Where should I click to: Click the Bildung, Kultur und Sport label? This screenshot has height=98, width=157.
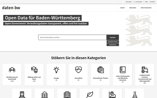click(x=34, y=78)
